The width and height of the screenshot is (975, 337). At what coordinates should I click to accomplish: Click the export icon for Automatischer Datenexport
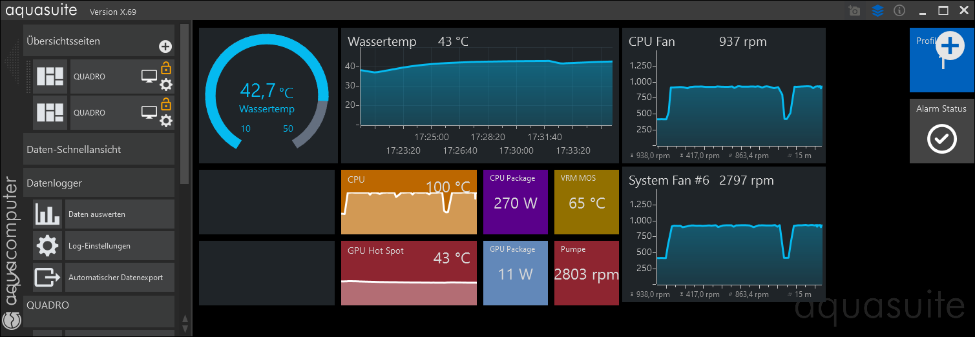[x=48, y=278]
